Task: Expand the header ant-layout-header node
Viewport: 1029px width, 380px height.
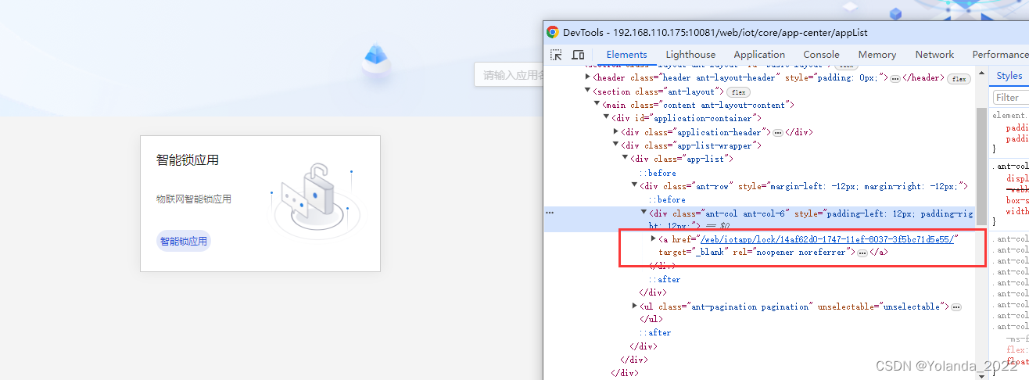Action: (x=588, y=77)
